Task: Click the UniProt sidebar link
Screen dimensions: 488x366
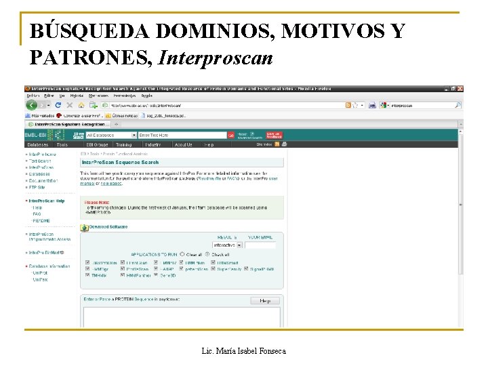Action: pos(40,273)
